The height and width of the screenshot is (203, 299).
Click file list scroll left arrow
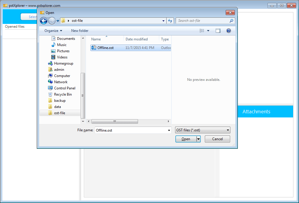tap(89, 121)
